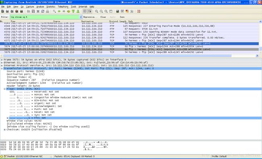Toggle auto scroll during live capture
The height and width of the screenshot is (159, 262).
click(90, 11)
